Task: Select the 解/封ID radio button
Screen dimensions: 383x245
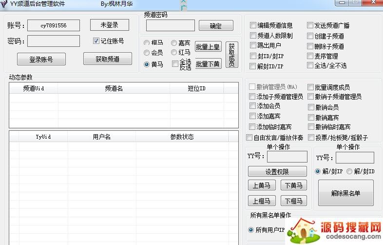Action: point(349,171)
